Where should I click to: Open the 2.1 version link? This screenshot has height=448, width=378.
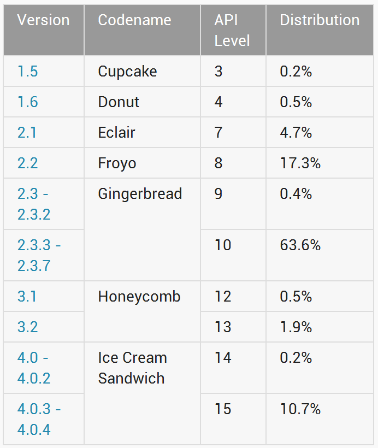point(27,133)
